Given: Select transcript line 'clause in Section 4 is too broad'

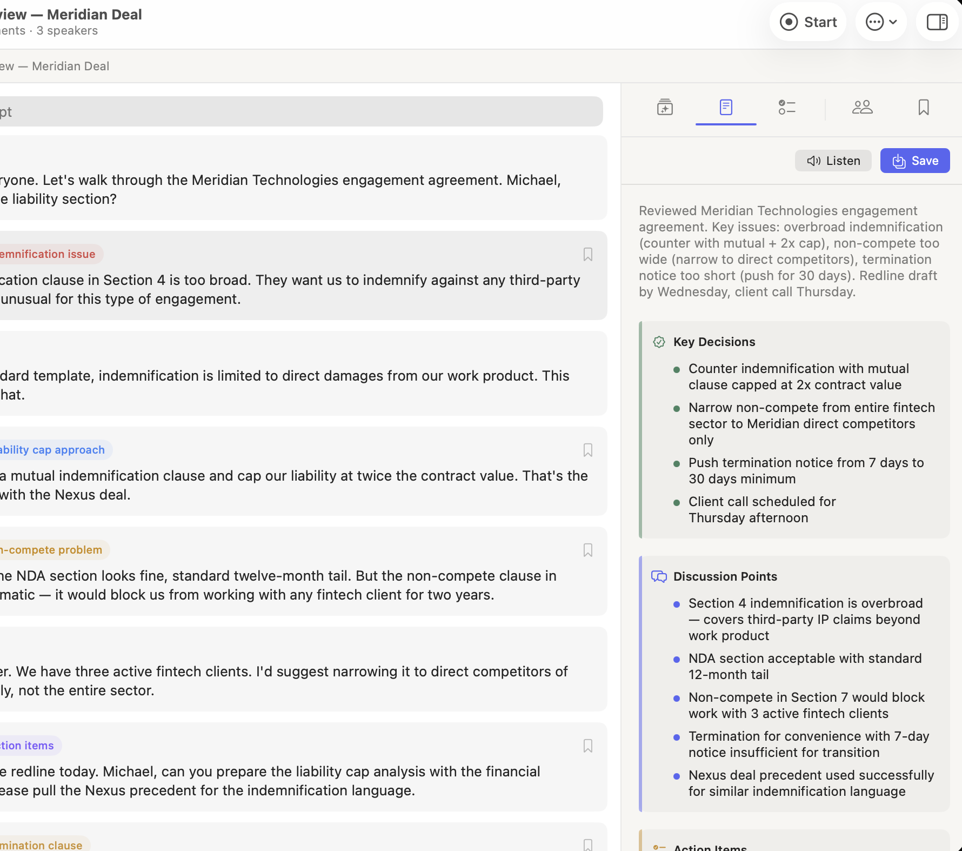Looking at the screenshot, I should [x=290, y=290].
